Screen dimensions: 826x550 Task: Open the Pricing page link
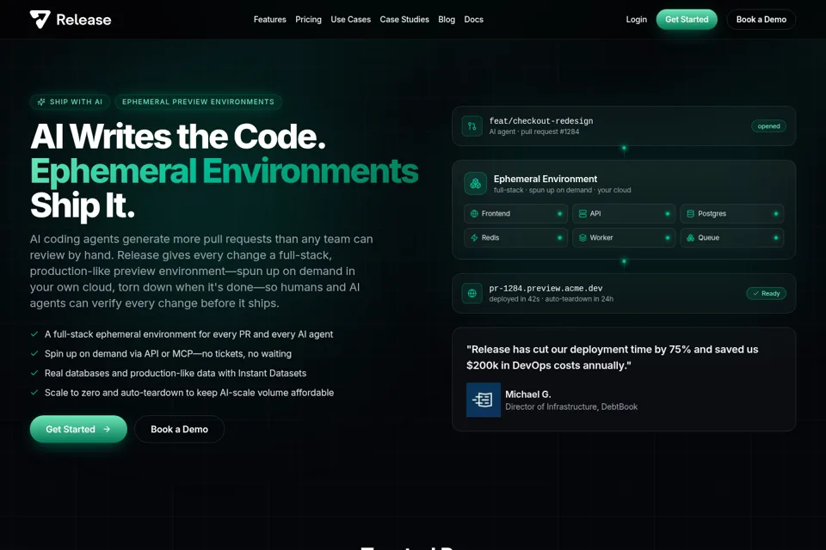(x=308, y=20)
